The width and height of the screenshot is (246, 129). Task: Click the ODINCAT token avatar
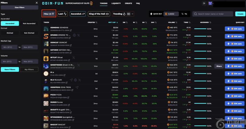tap(46, 44)
